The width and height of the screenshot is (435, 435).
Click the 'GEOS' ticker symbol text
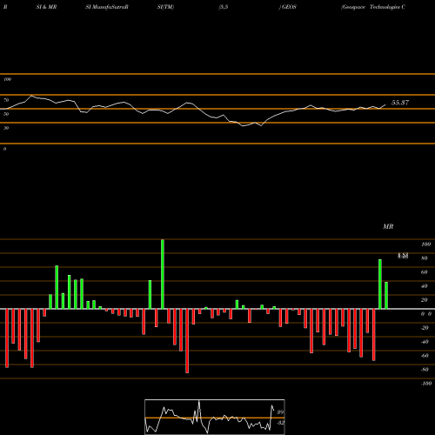[289, 7]
